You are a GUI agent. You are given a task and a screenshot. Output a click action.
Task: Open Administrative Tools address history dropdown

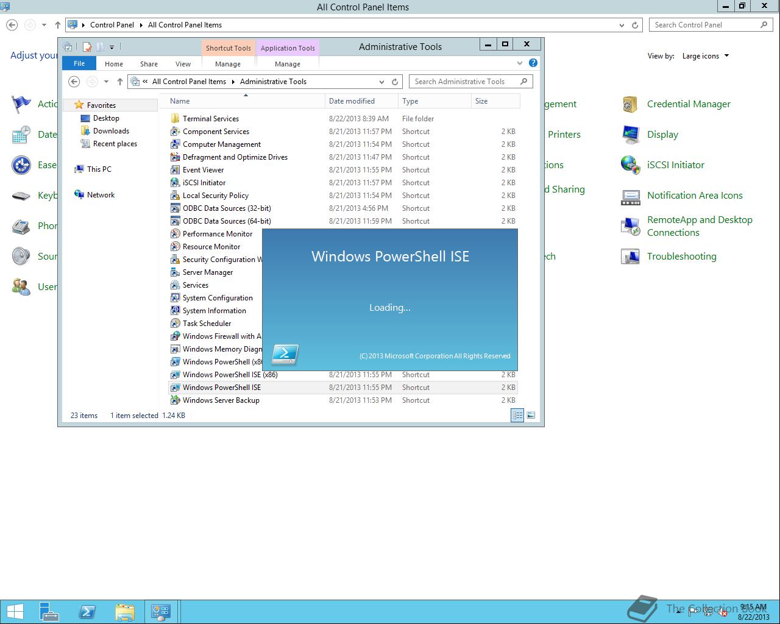382,82
